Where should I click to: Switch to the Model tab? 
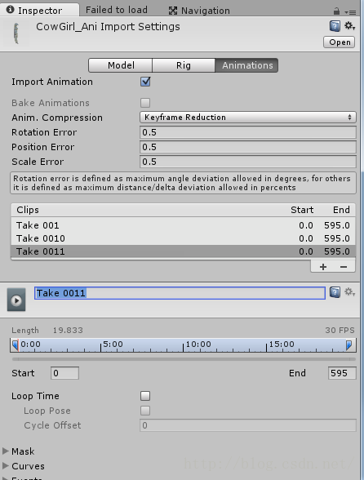(121, 65)
